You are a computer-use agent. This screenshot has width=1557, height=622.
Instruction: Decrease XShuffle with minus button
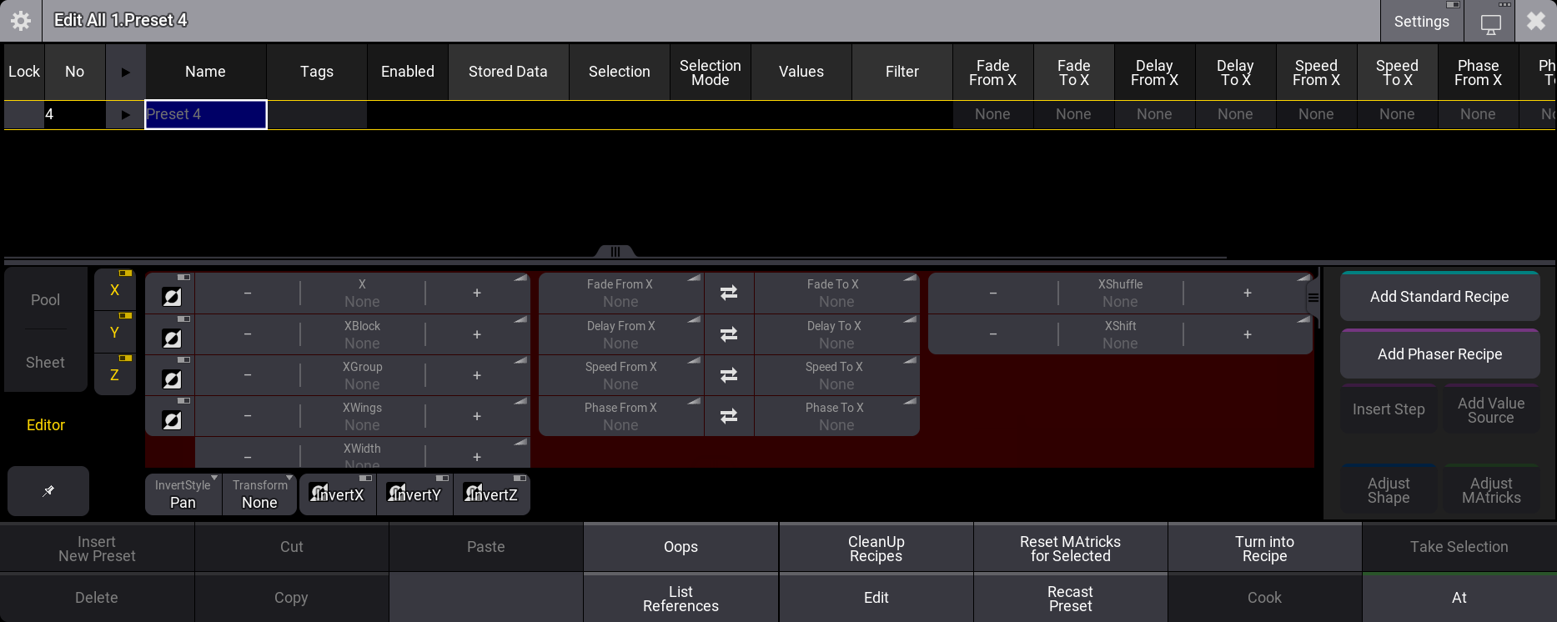(x=993, y=293)
